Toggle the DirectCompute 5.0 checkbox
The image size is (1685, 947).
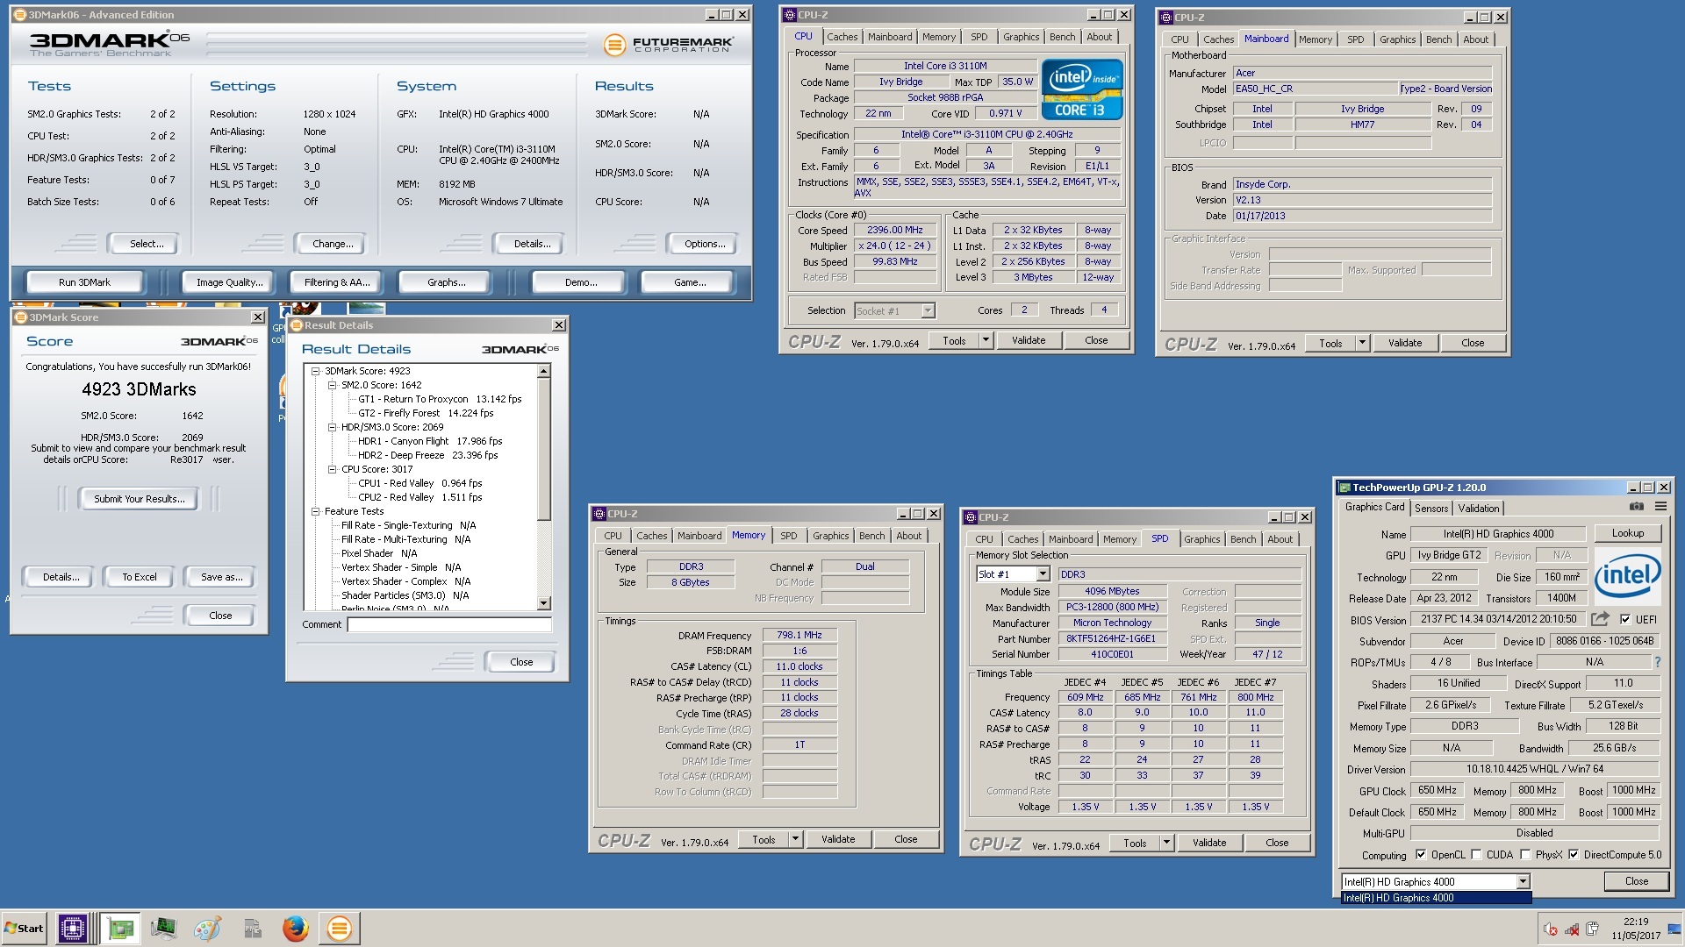coord(1574,855)
